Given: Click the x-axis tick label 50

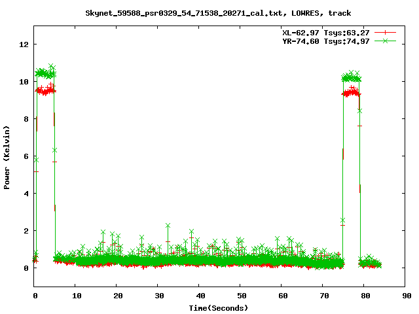Looking at the screenshot, I should 242,296.
